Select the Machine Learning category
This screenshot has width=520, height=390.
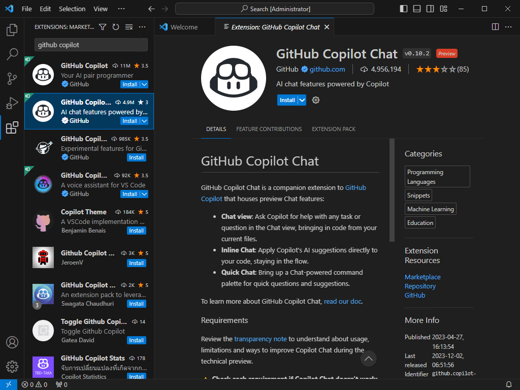431,209
